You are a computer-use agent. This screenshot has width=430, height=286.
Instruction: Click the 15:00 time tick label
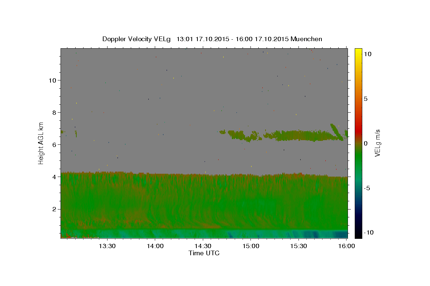(x=250, y=246)
